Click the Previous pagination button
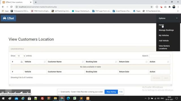The width and height of the screenshot is (181, 101). [156, 78]
